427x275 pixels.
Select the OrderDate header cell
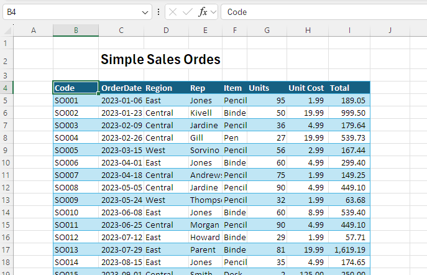pyautogui.click(x=121, y=88)
